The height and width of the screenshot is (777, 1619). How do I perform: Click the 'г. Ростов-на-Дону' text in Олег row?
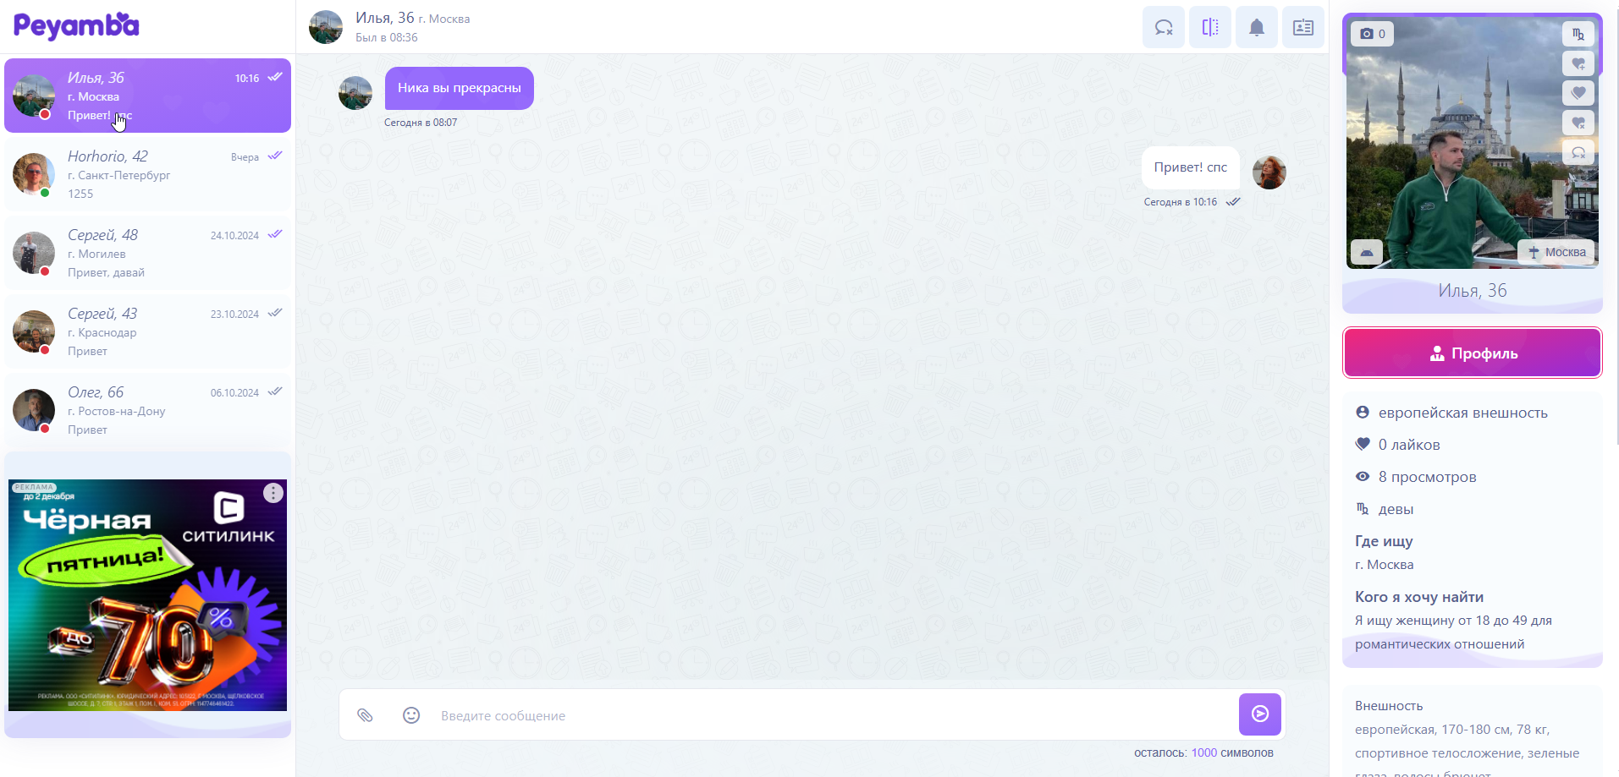click(117, 412)
